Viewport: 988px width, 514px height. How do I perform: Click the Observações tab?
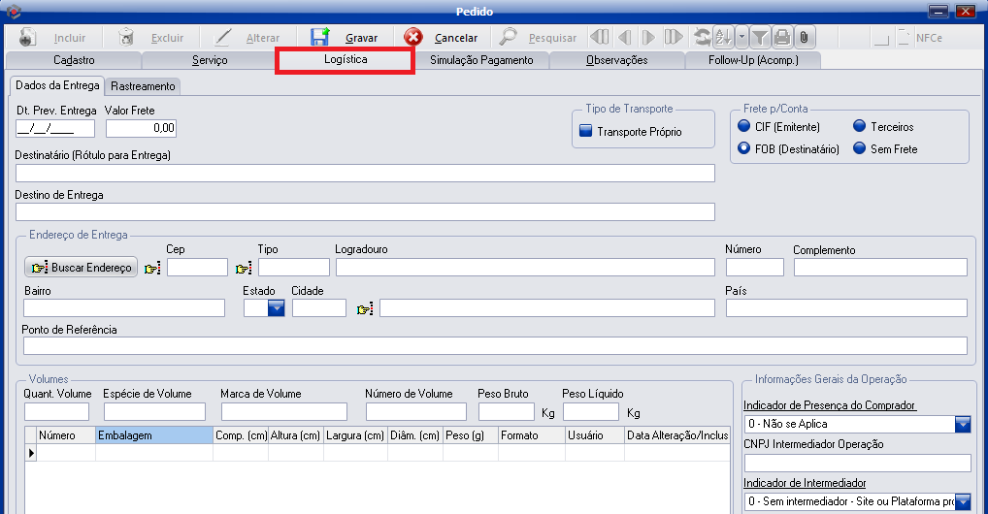click(616, 60)
